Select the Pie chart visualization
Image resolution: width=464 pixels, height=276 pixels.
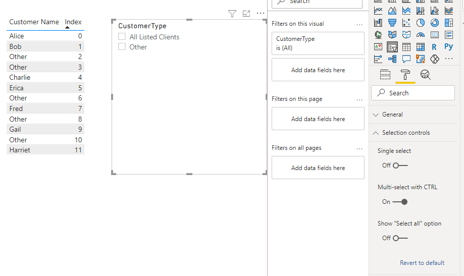point(421,23)
